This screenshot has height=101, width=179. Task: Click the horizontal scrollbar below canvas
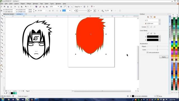[102, 91]
